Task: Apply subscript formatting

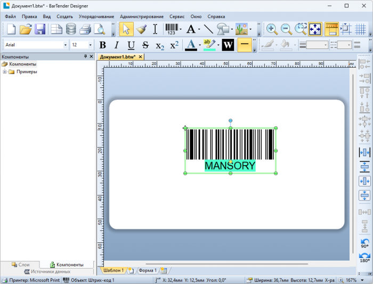Action: 160,45
